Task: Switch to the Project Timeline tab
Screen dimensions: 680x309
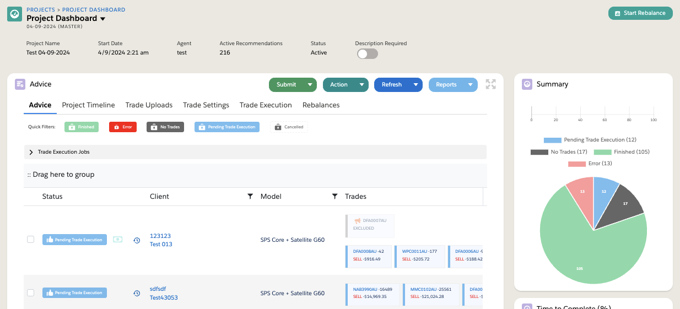Action: point(88,105)
